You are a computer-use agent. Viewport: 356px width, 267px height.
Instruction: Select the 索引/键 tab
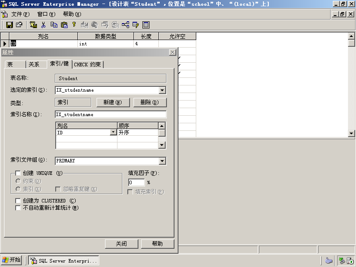60,64
